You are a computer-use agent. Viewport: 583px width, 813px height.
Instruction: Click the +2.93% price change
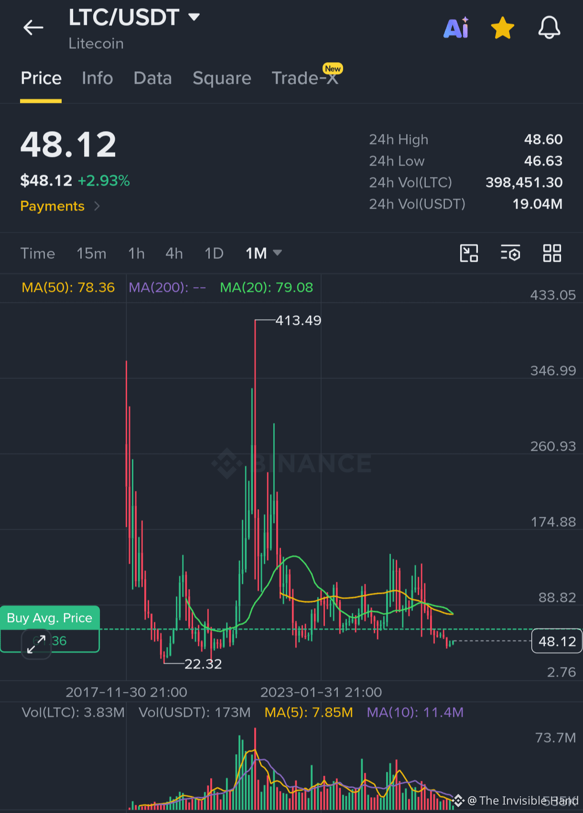pos(104,180)
